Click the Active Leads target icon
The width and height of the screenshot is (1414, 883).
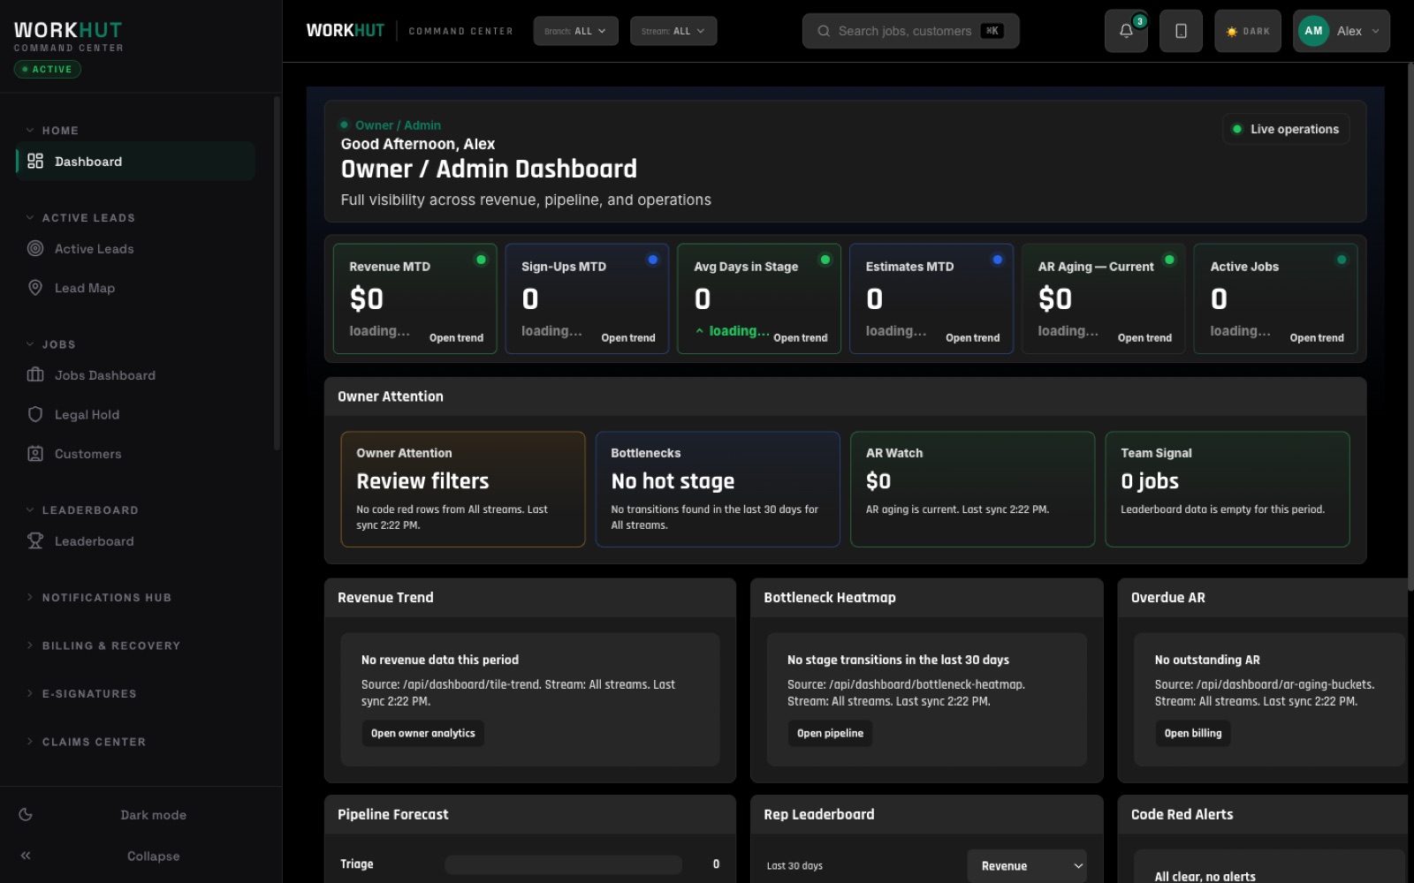(x=35, y=249)
